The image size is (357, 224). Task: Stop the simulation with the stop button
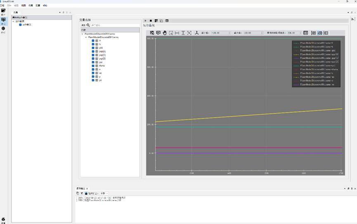(x=151, y=21)
